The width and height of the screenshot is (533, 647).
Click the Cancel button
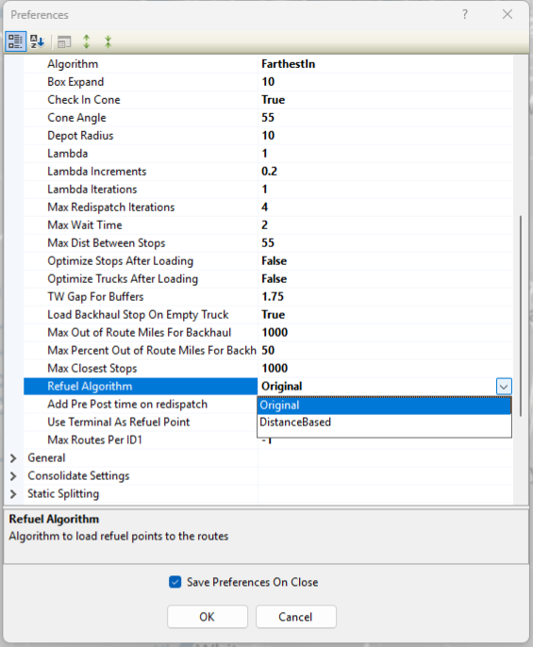click(x=296, y=617)
